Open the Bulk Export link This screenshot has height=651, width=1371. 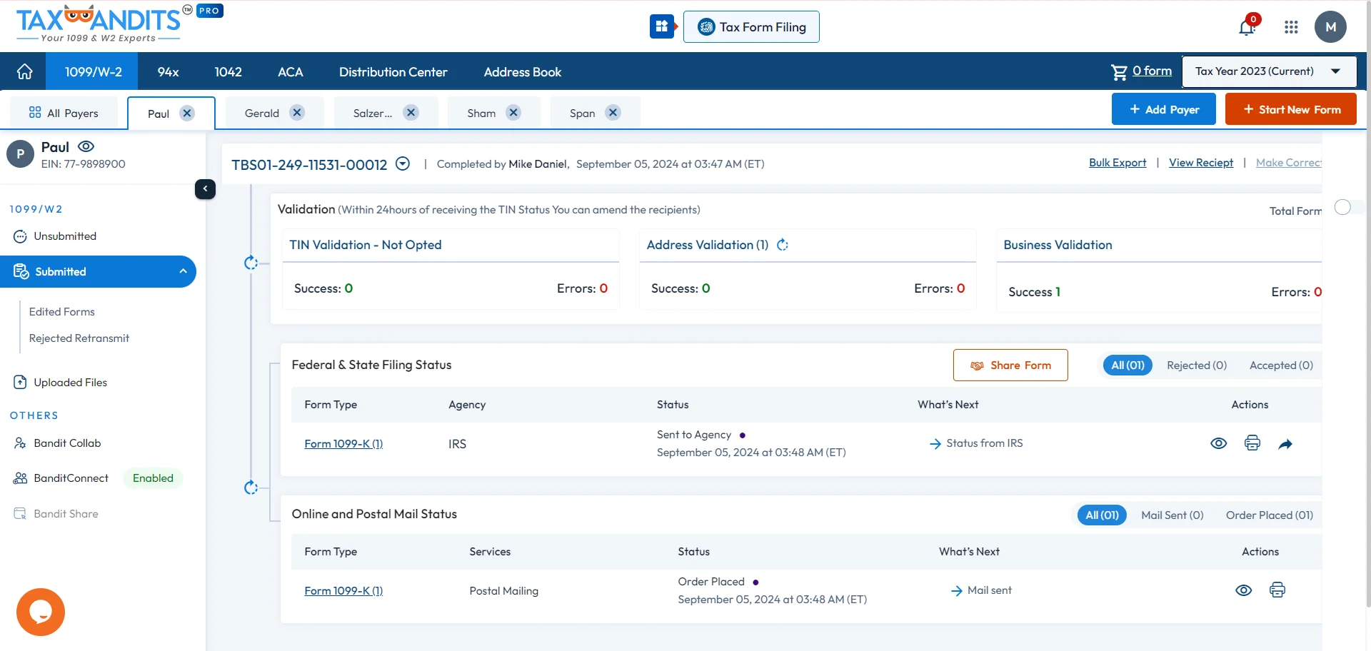pos(1118,163)
